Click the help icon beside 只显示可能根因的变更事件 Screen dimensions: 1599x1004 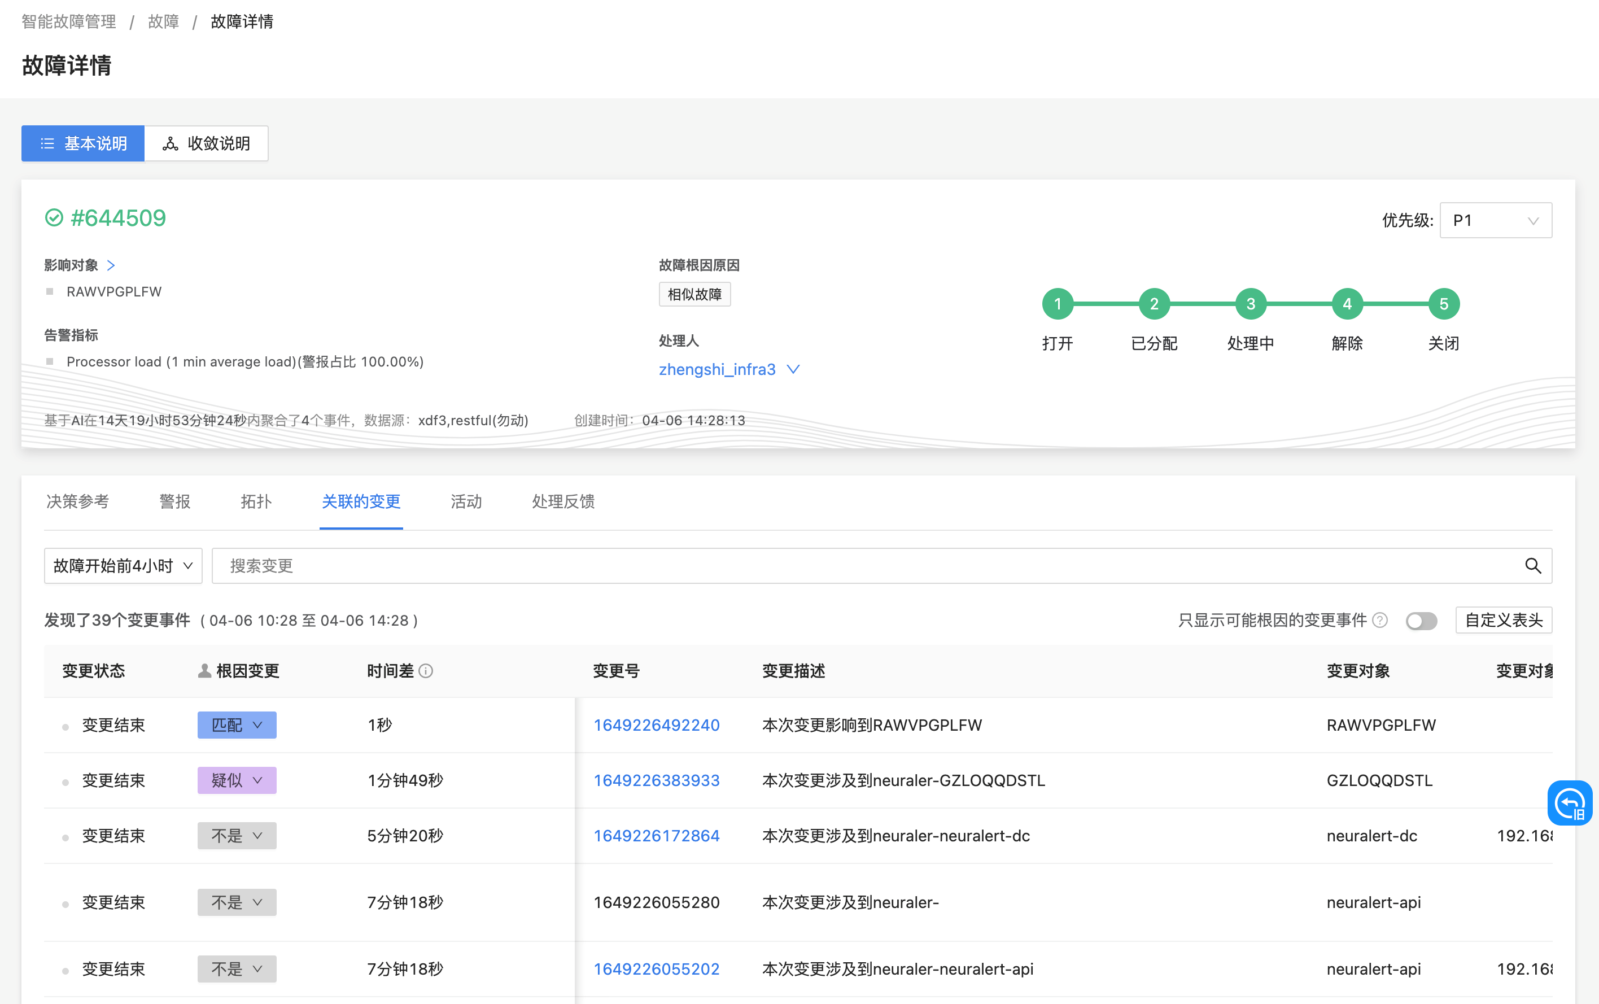(x=1380, y=620)
